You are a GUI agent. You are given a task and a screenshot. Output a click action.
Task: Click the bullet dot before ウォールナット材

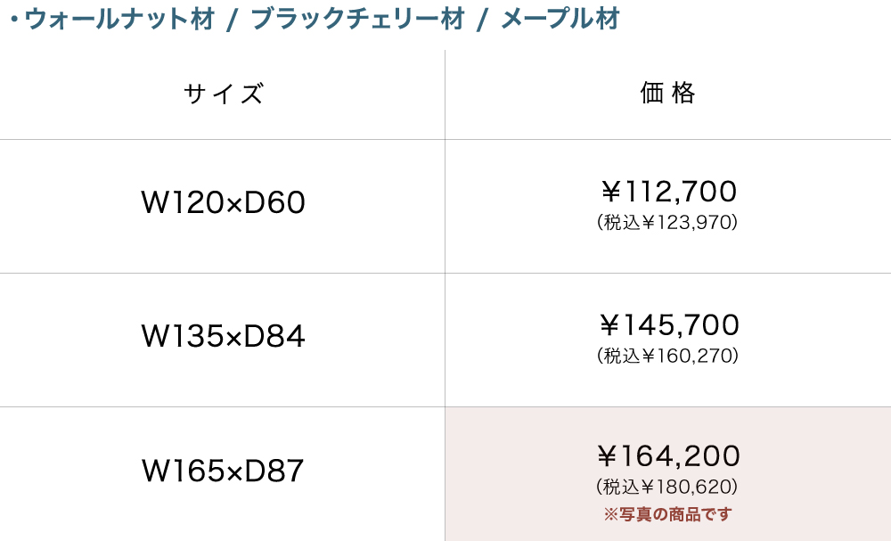click(15, 20)
